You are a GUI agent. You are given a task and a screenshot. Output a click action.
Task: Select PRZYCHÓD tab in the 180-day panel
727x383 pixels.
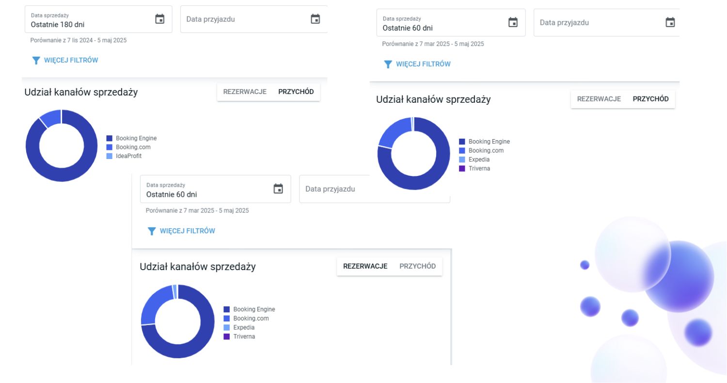point(296,92)
